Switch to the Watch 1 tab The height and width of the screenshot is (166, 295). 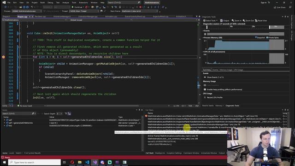(19, 153)
